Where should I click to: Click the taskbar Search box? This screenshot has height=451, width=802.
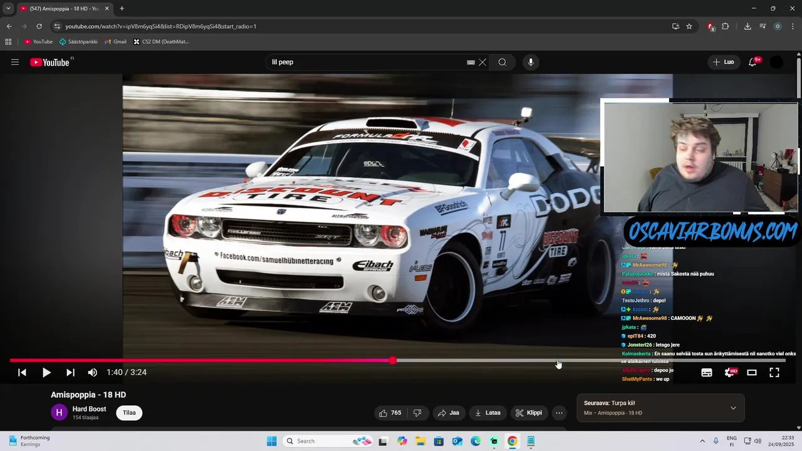(328, 441)
